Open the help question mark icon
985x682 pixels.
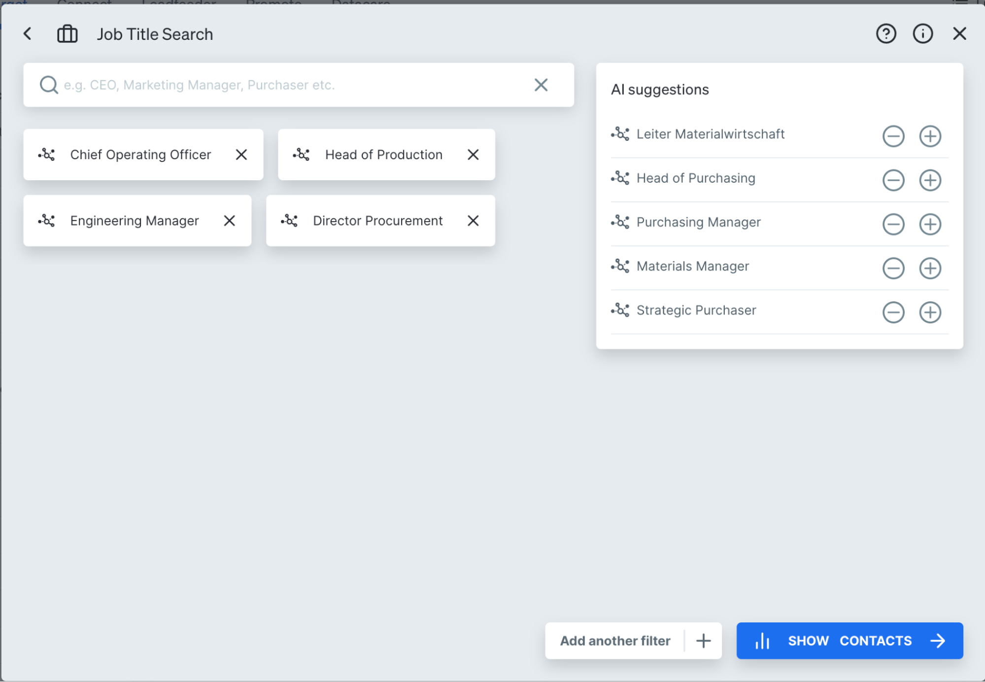tap(885, 33)
